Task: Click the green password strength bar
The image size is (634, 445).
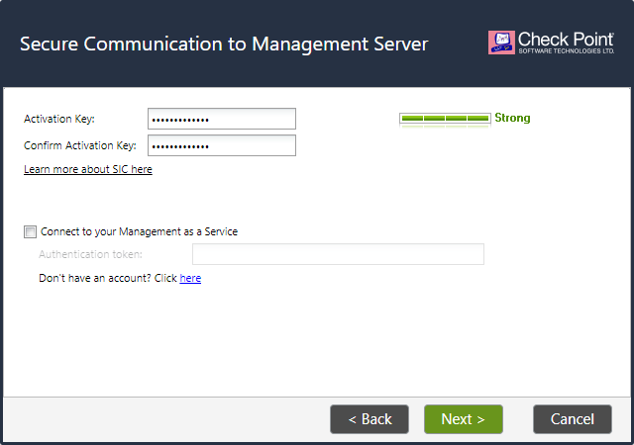Action: click(x=445, y=118)
